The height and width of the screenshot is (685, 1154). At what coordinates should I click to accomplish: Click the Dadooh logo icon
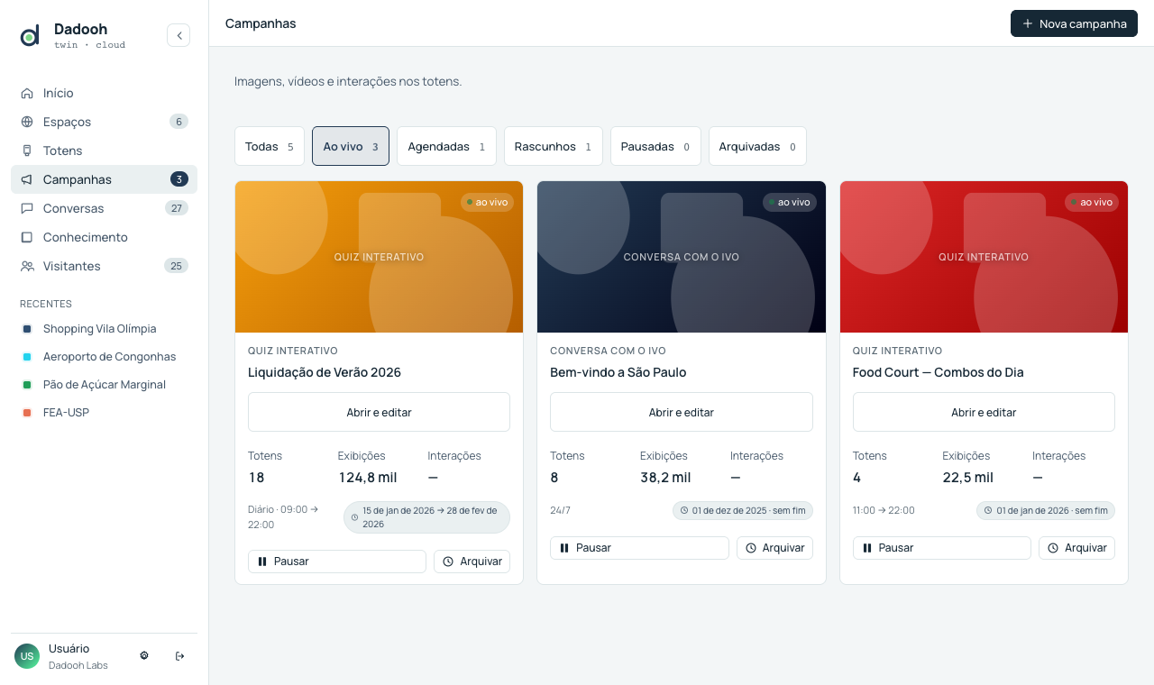point(30,35)
